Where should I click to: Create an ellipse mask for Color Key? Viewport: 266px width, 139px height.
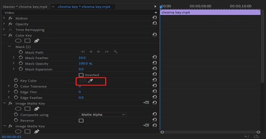[18, 41]
